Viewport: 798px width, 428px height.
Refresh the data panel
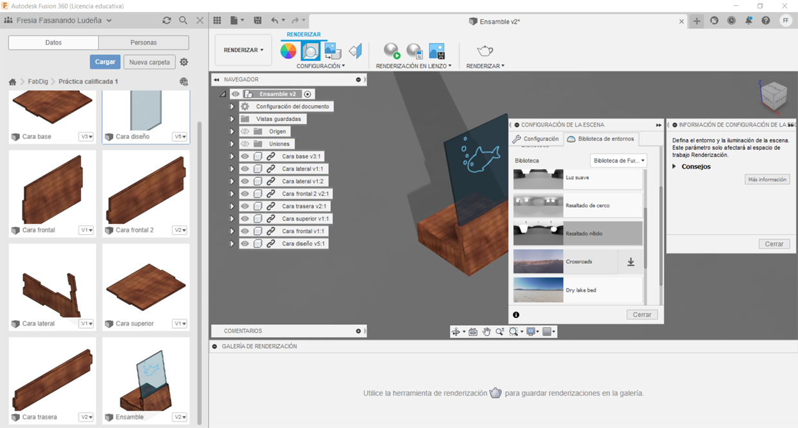167,21
